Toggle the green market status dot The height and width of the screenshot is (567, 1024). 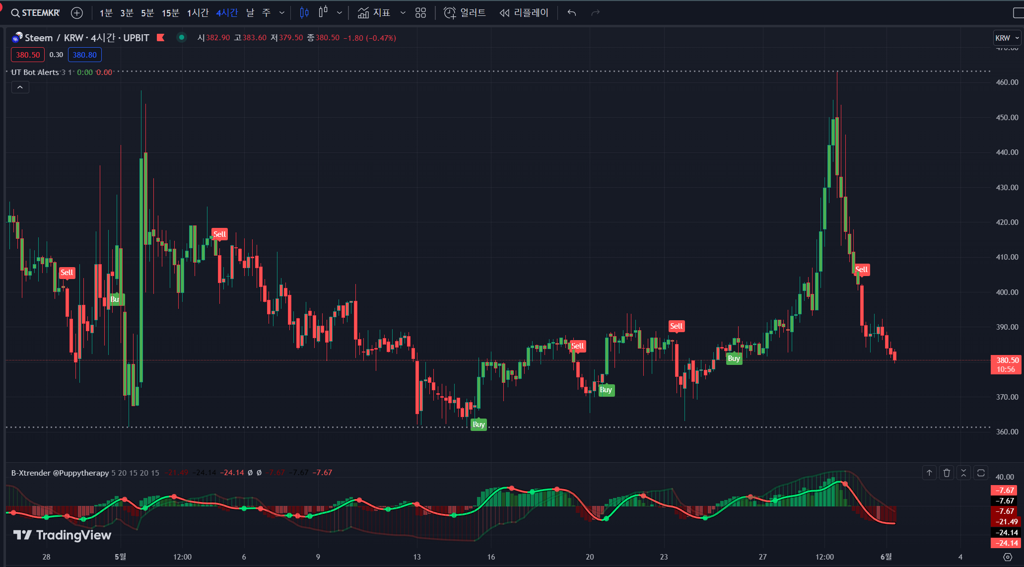(x=182, y=37)
